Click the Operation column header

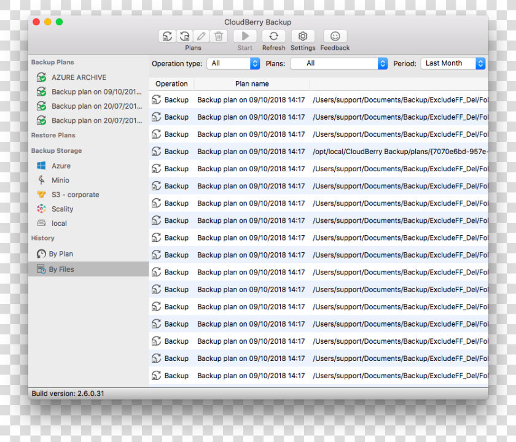[171, 84]
